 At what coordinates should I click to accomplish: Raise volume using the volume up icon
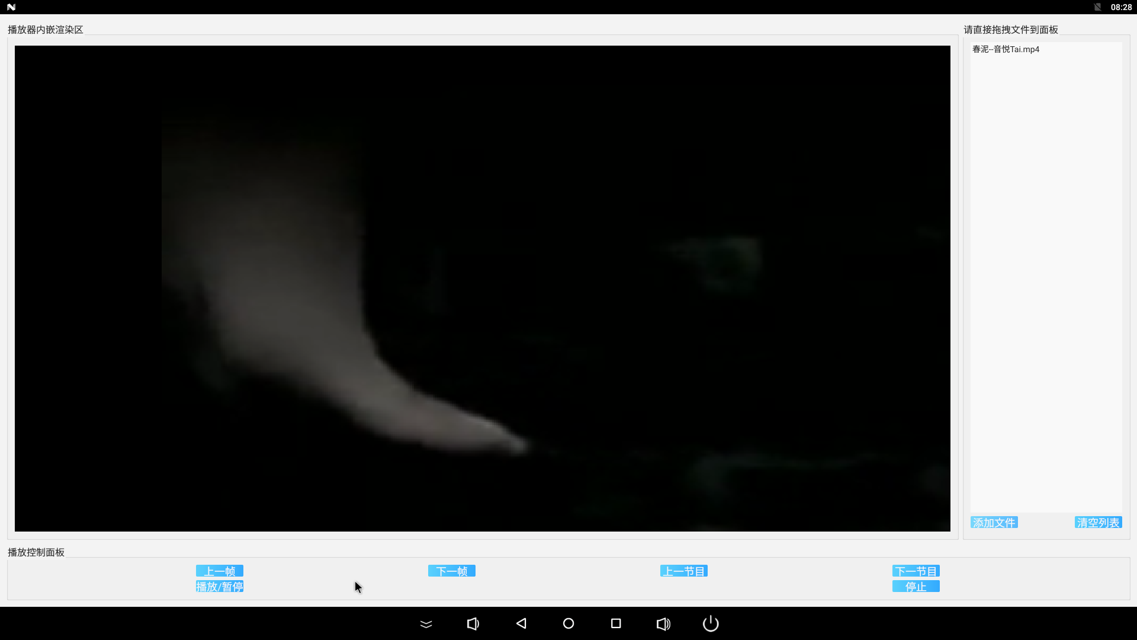click(x=664, y=623)
